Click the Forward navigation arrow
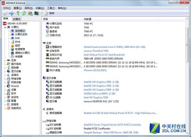The height and width of the screenshot is (137, 191). (x=11, y=13)
